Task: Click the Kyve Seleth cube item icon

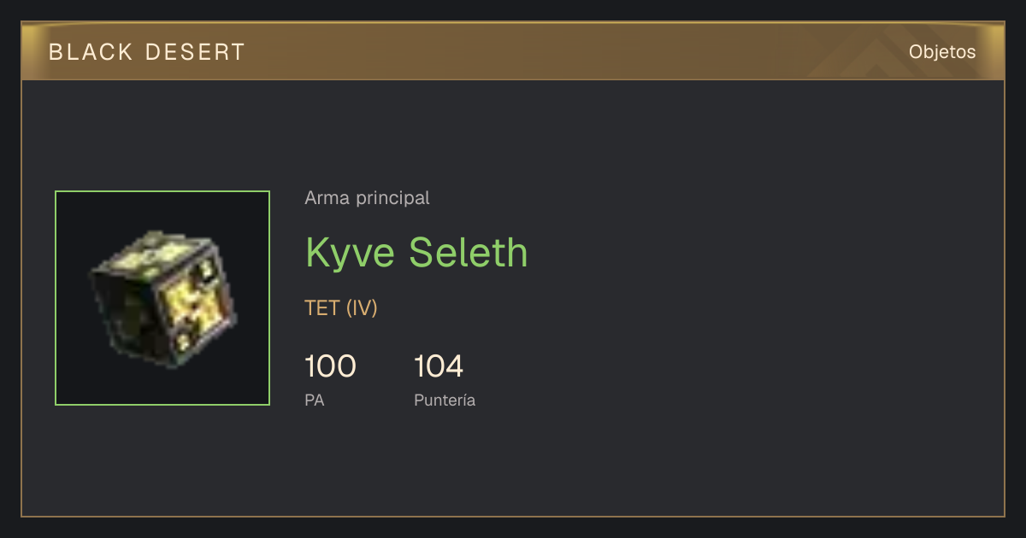Action: [162, 298]
